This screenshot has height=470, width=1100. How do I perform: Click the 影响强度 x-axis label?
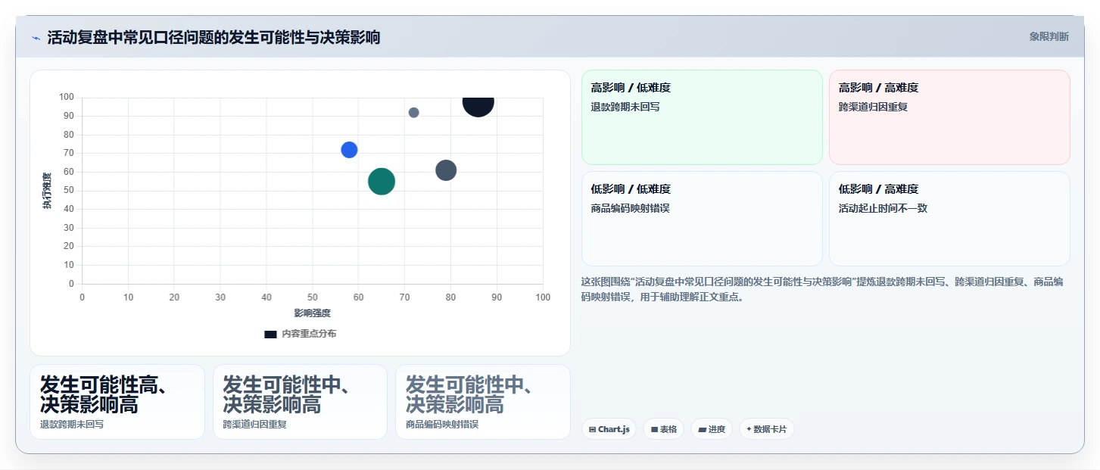[312, 313]
